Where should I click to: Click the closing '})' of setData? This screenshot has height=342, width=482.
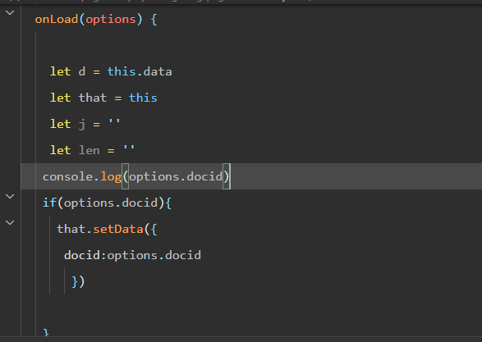click(x=78, y=281)
